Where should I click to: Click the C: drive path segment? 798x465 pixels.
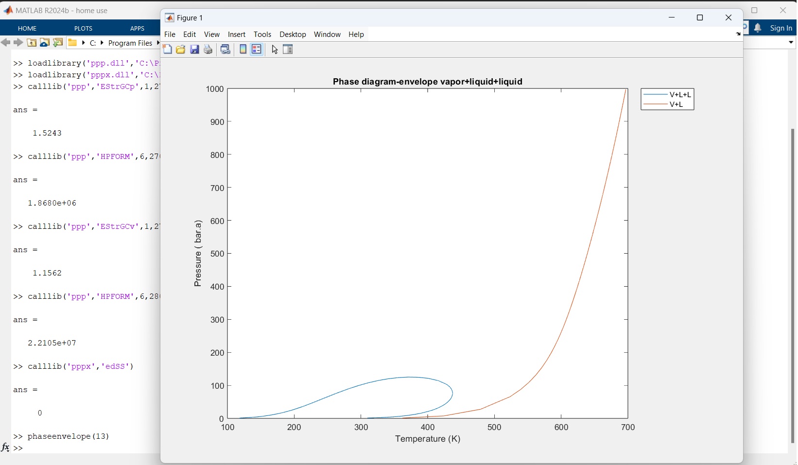pos(93,43)
